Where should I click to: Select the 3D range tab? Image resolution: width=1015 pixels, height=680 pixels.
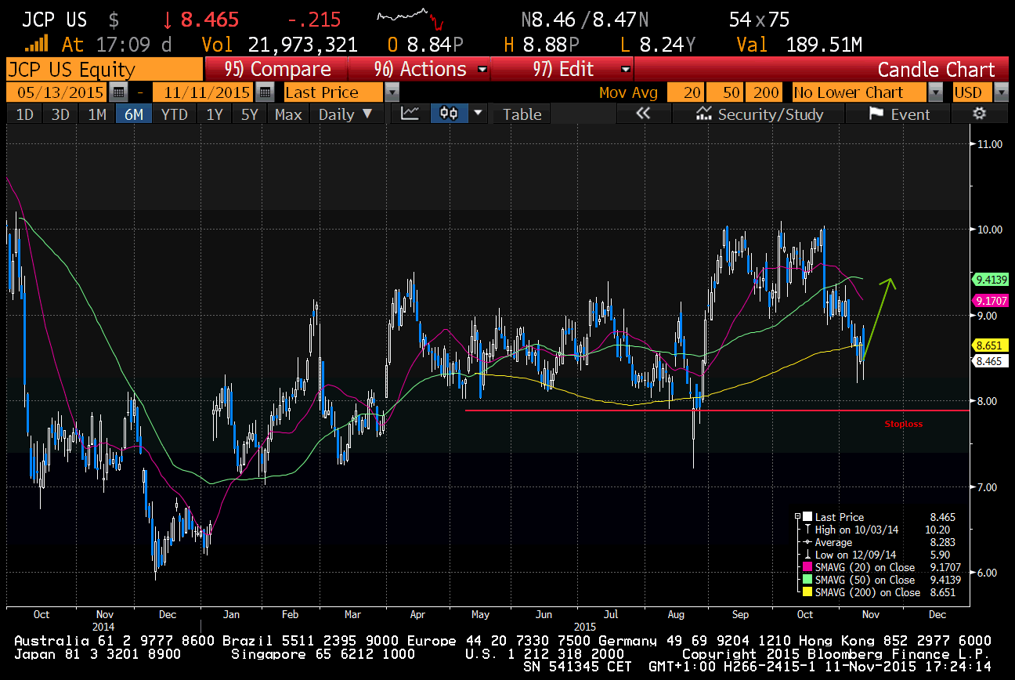pos(60,114)
